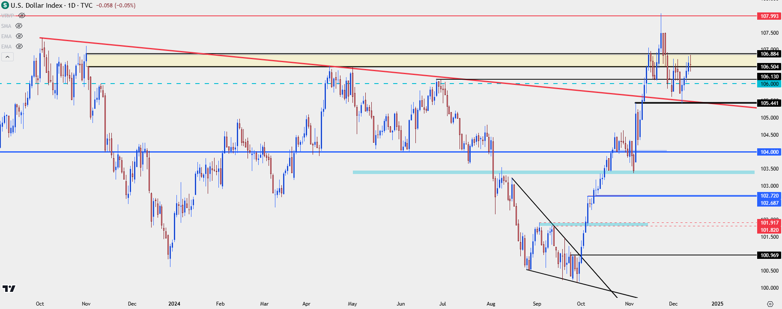This screenshot has height=309, width=782.
Task: Click 103.500 on the price axis
Action: [x=770, y=169]
